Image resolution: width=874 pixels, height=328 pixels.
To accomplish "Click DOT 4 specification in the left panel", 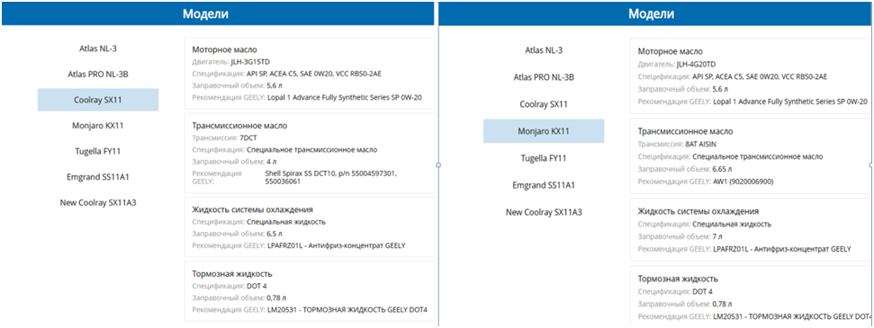I will [257, 287].
